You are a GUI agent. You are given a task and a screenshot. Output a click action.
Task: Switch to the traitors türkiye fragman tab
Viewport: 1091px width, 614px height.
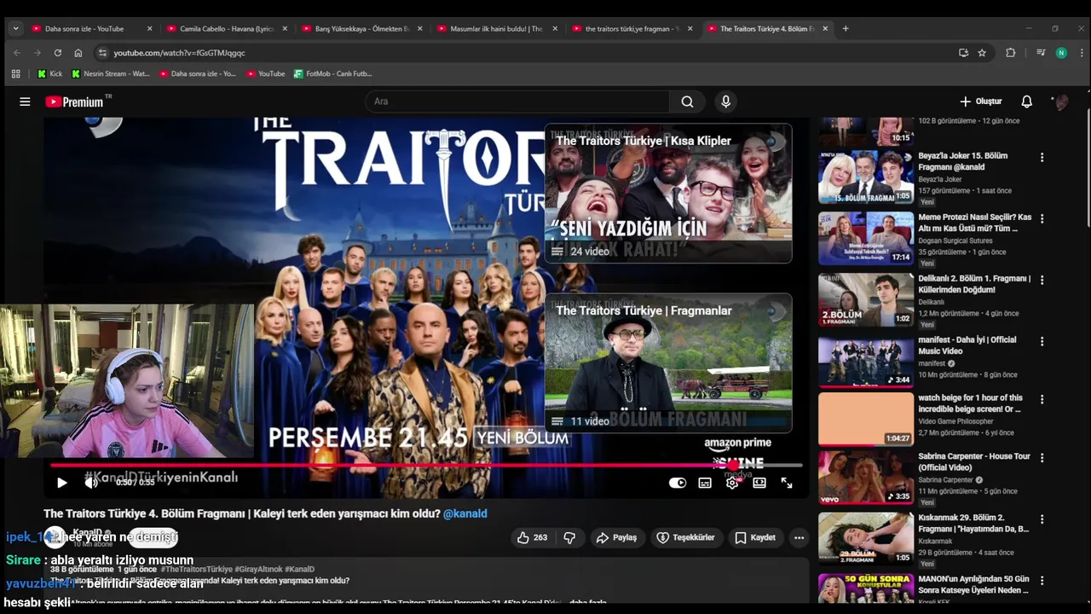pos(632,28)
